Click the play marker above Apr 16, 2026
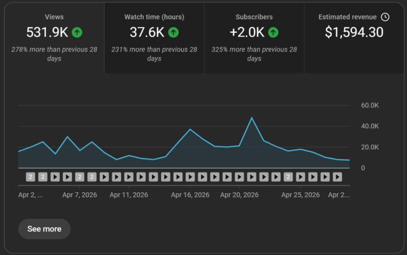This screenshot has width=407, height=255. (x=190, y=177)
